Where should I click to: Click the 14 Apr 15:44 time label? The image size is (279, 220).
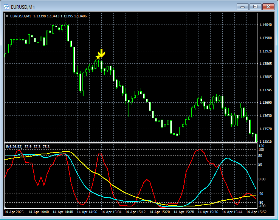tap(232, 212)
